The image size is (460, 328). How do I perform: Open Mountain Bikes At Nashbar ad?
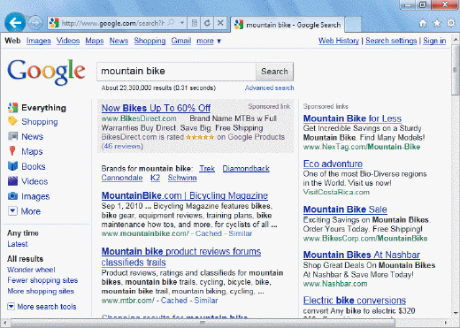(x=362, y=255)
